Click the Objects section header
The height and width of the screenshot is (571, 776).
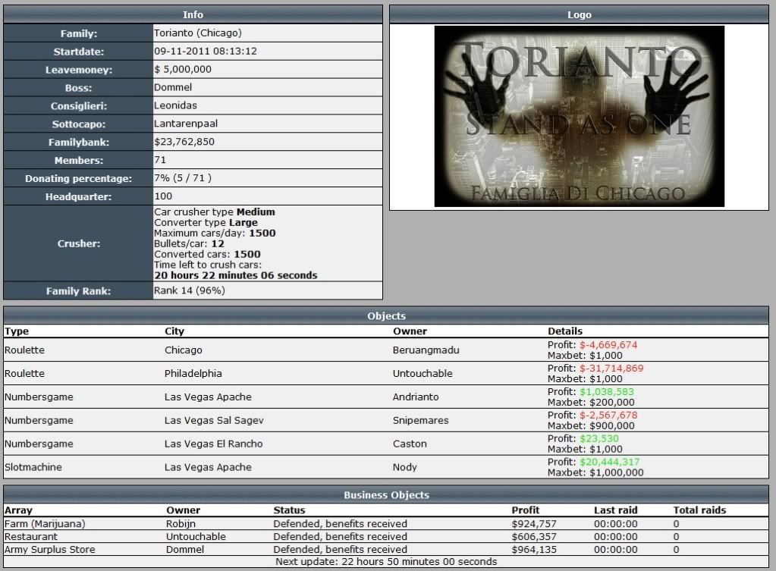[x=386, y=315]
